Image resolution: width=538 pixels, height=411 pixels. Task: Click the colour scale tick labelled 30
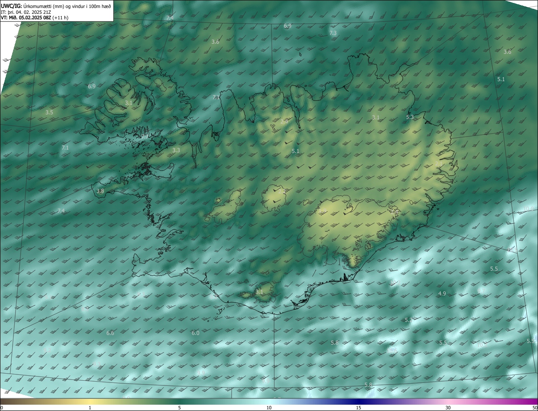point(448,408)
